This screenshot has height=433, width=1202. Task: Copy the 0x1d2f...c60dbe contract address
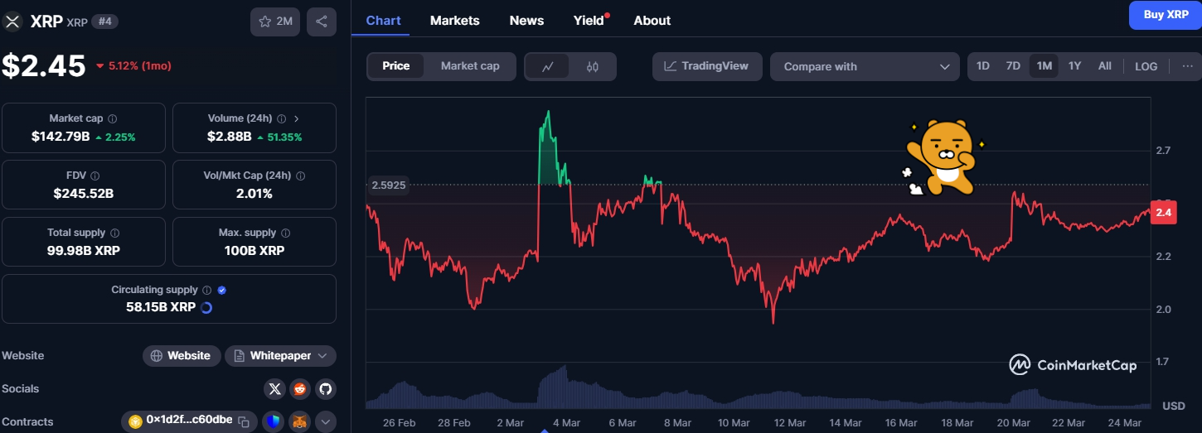[244, 421]
